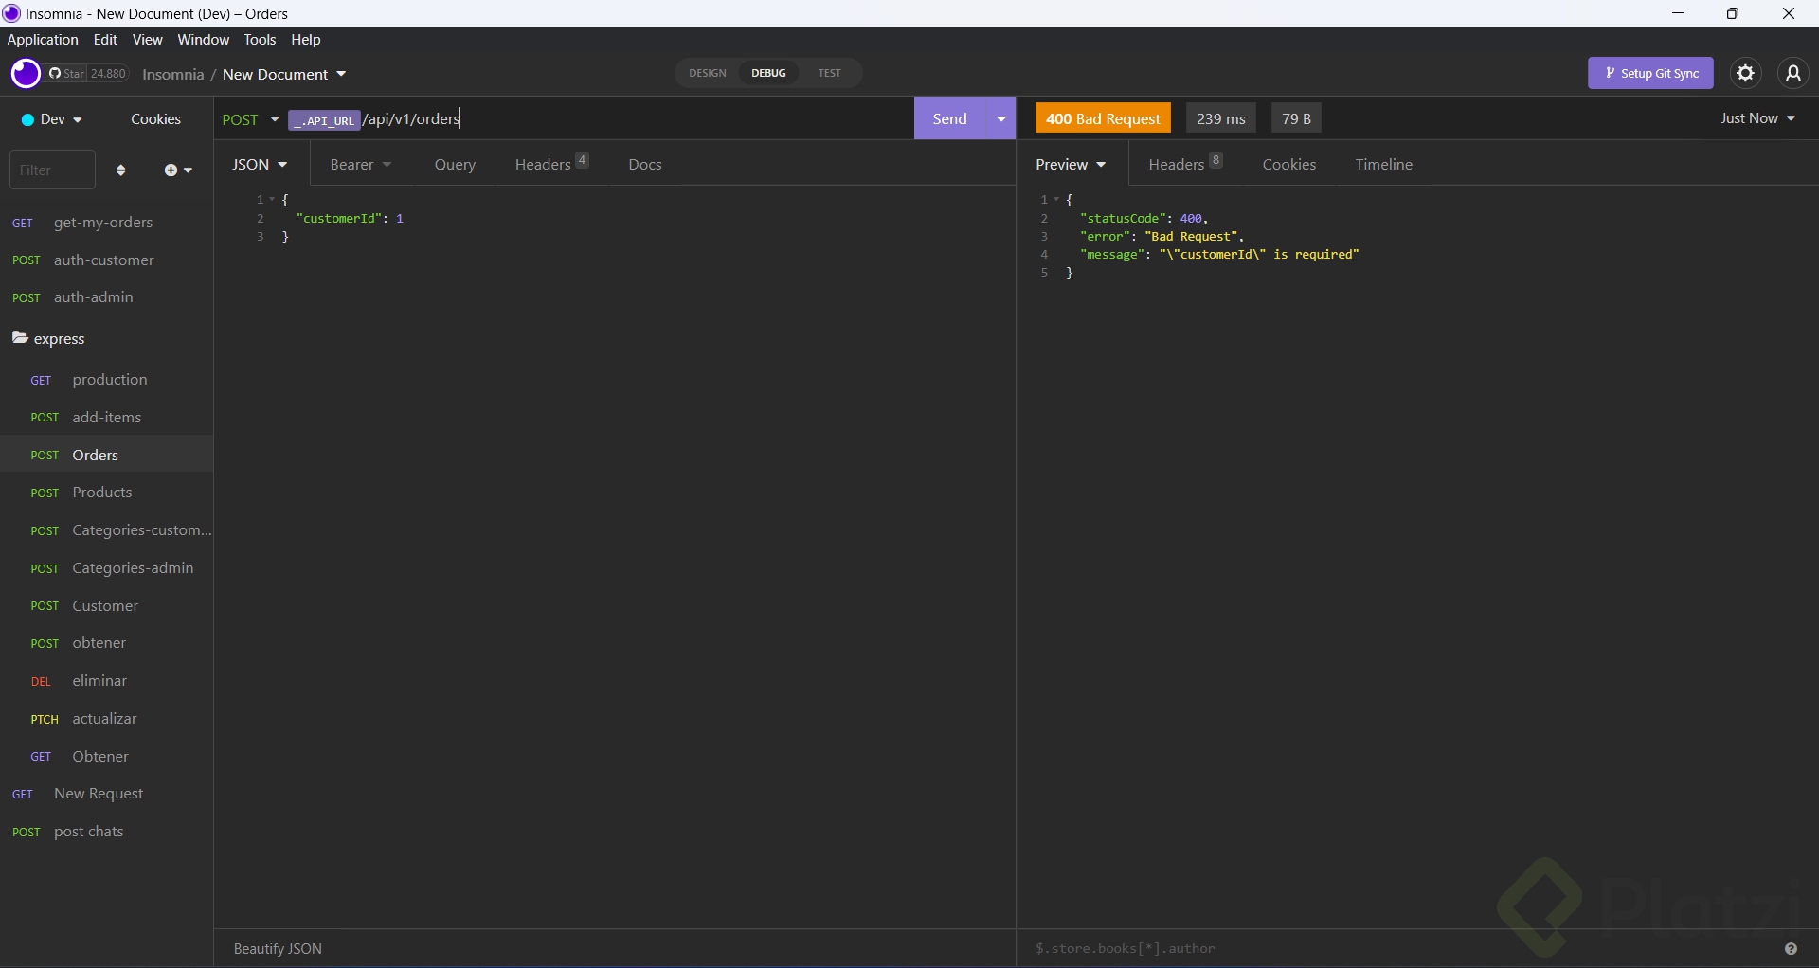Screen dimensions: 1819x968
Task: Open the user account icon
Action: (x=1792, y=73)
